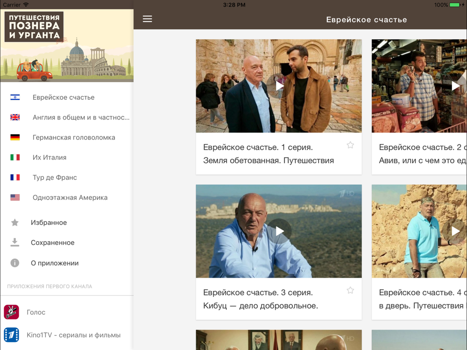Click the 3:28 PM clock

[x=234, y=5]
